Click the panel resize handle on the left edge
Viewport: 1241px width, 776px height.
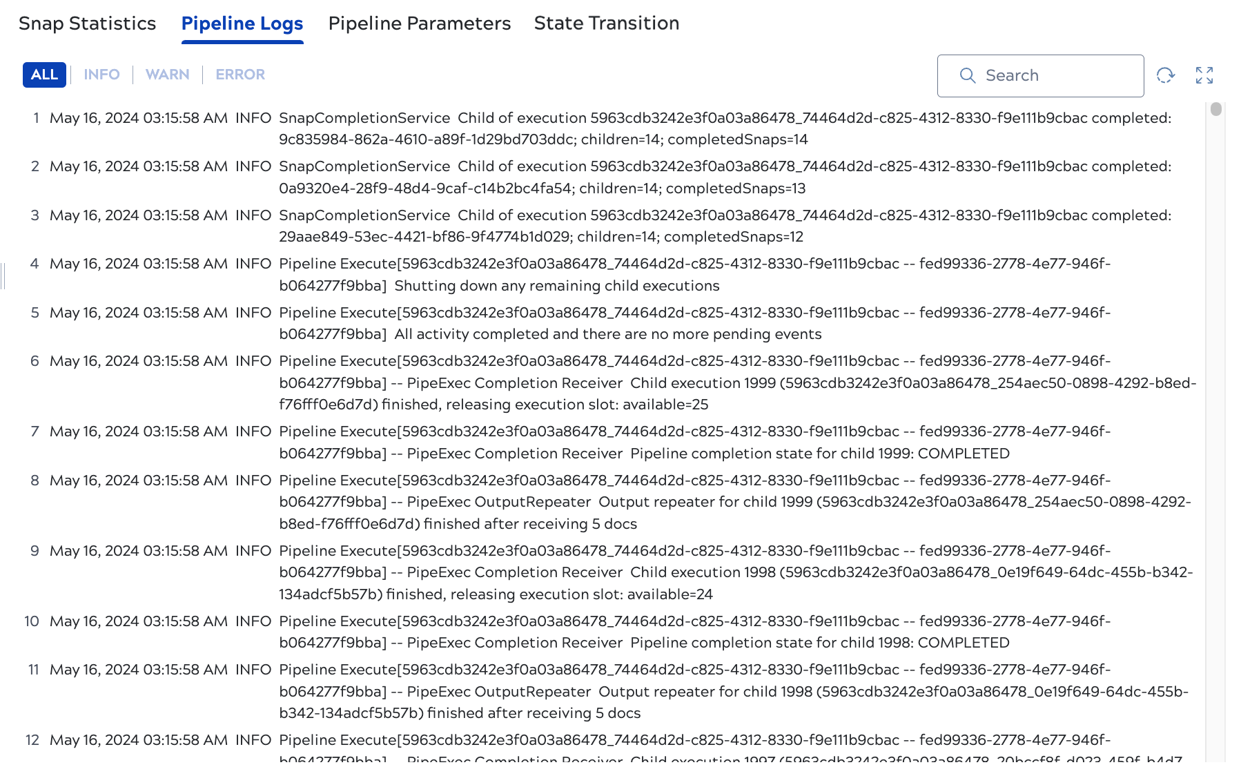click(3, 275)
